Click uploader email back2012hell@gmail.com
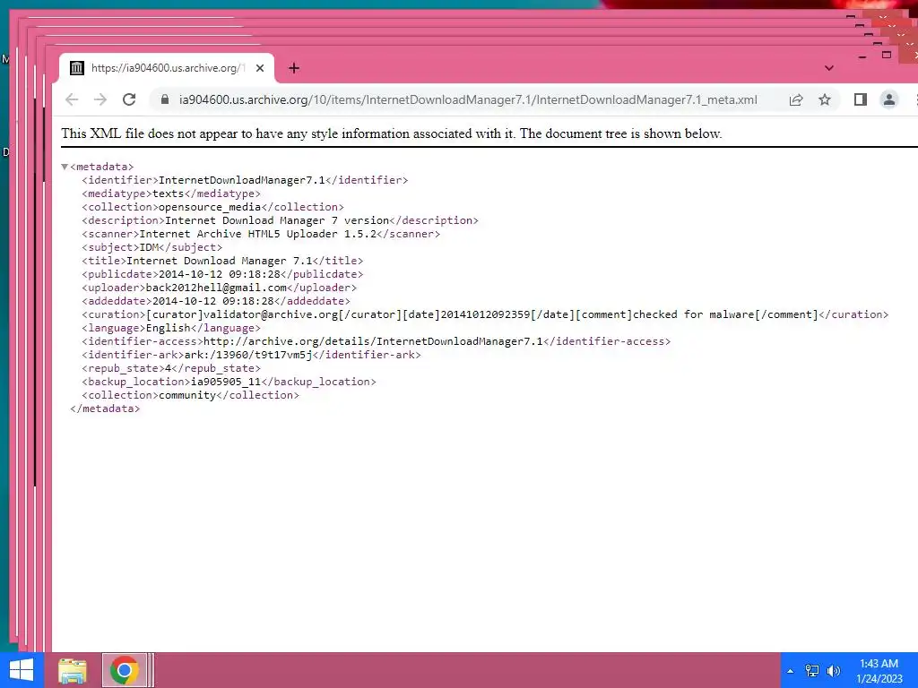The image size is (918, 688). (x=216, y=288)
